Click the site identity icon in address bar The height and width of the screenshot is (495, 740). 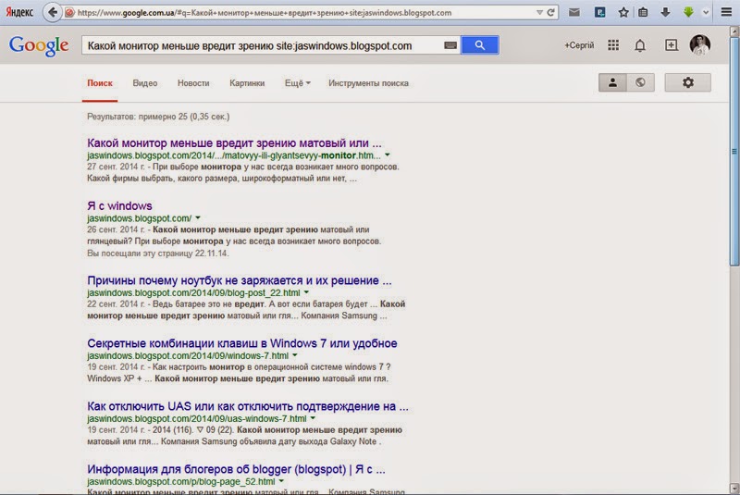[x=69, y=13]
